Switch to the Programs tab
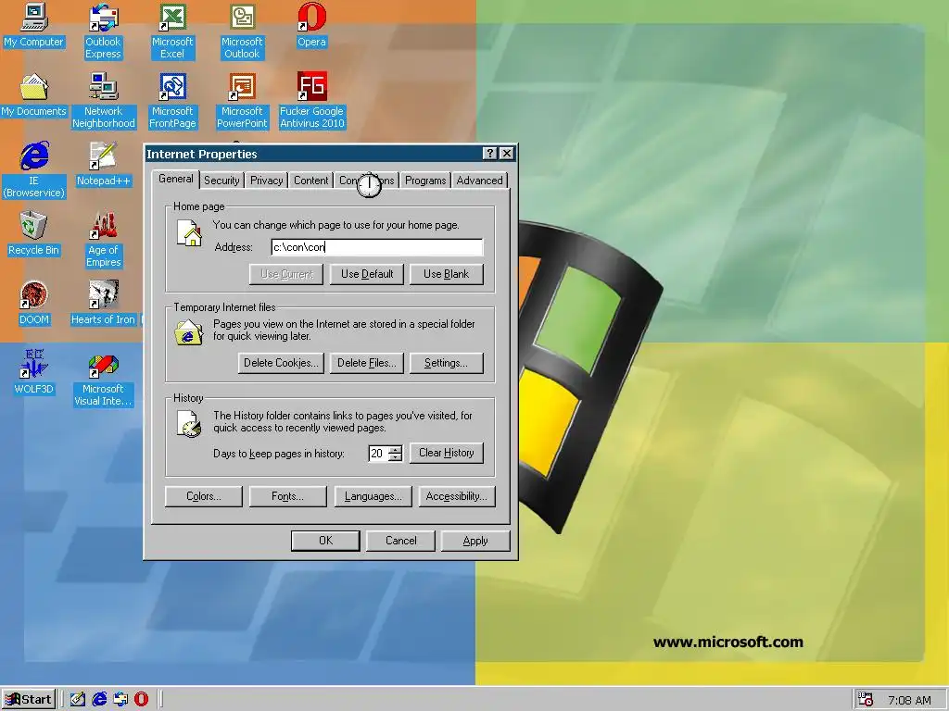The width and height of the screenshot is (949, 711). click(425, 181)
